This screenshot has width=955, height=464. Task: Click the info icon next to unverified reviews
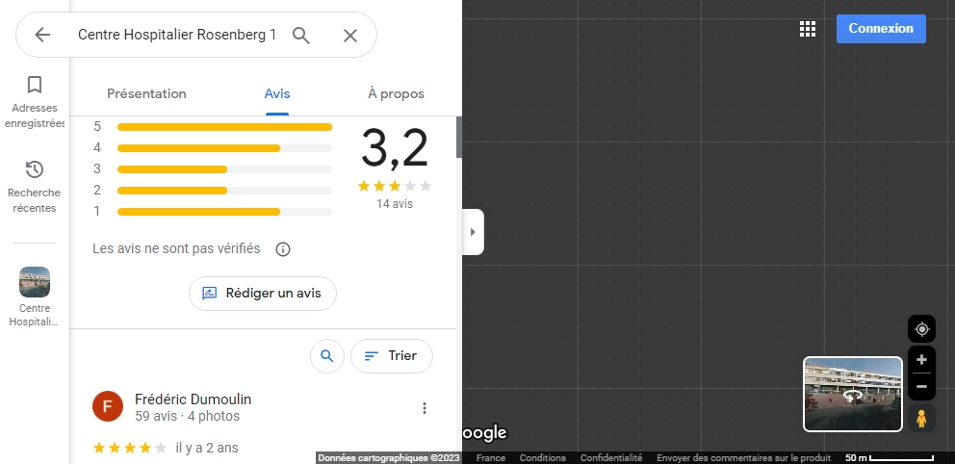pos(283,249)
